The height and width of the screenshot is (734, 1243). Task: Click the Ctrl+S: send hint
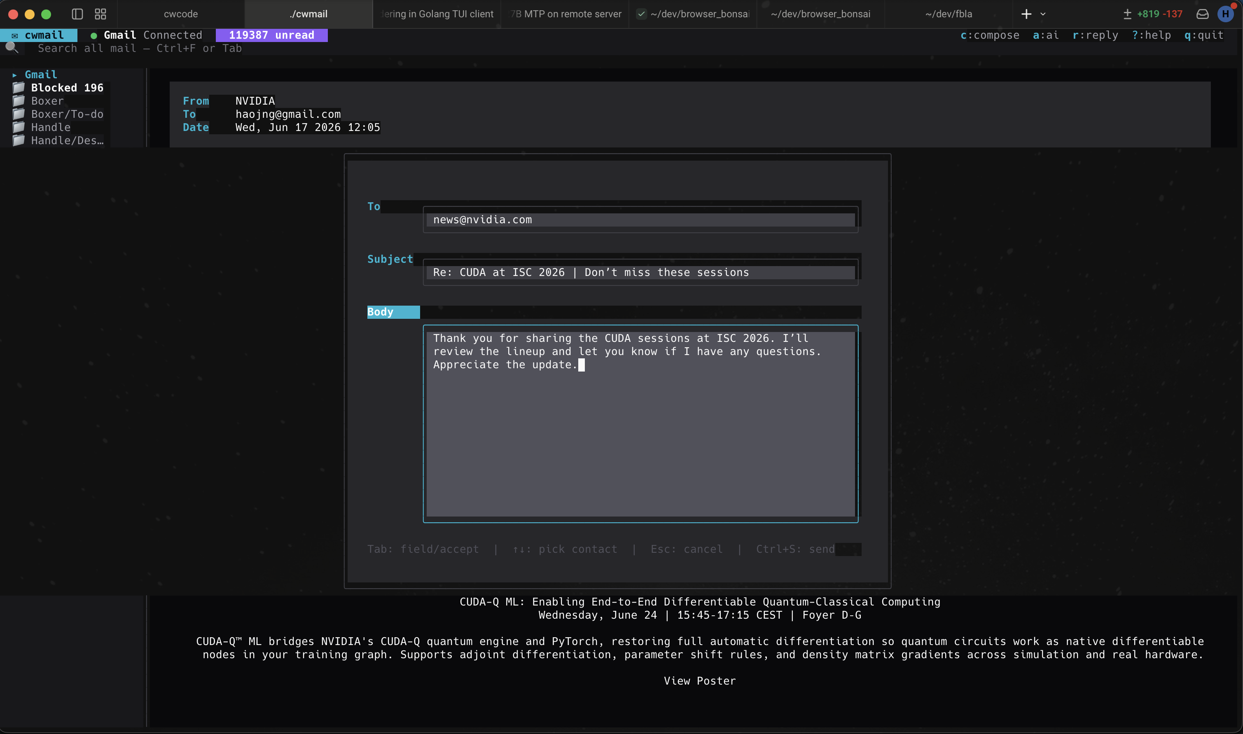tap(795, 549)
